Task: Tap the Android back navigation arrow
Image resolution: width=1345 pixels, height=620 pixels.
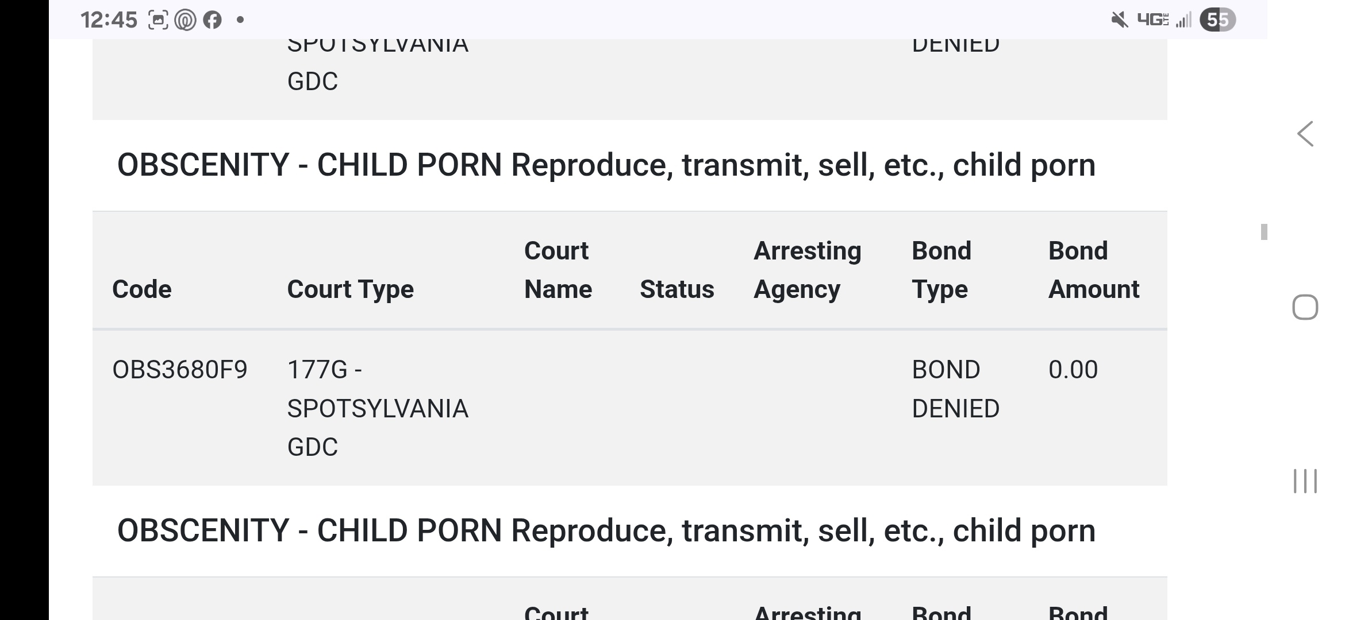Action: point(1305,134)
